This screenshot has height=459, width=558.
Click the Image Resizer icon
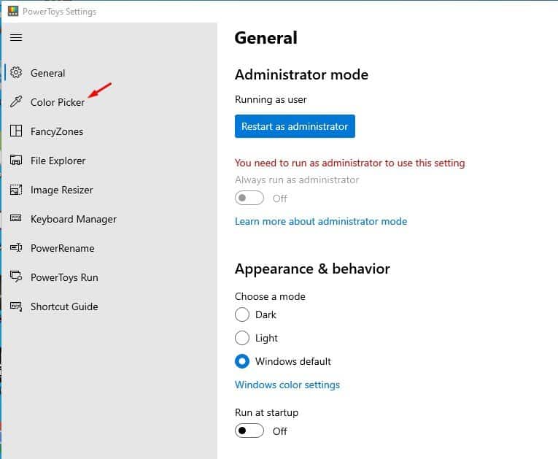tap(15, 190)
